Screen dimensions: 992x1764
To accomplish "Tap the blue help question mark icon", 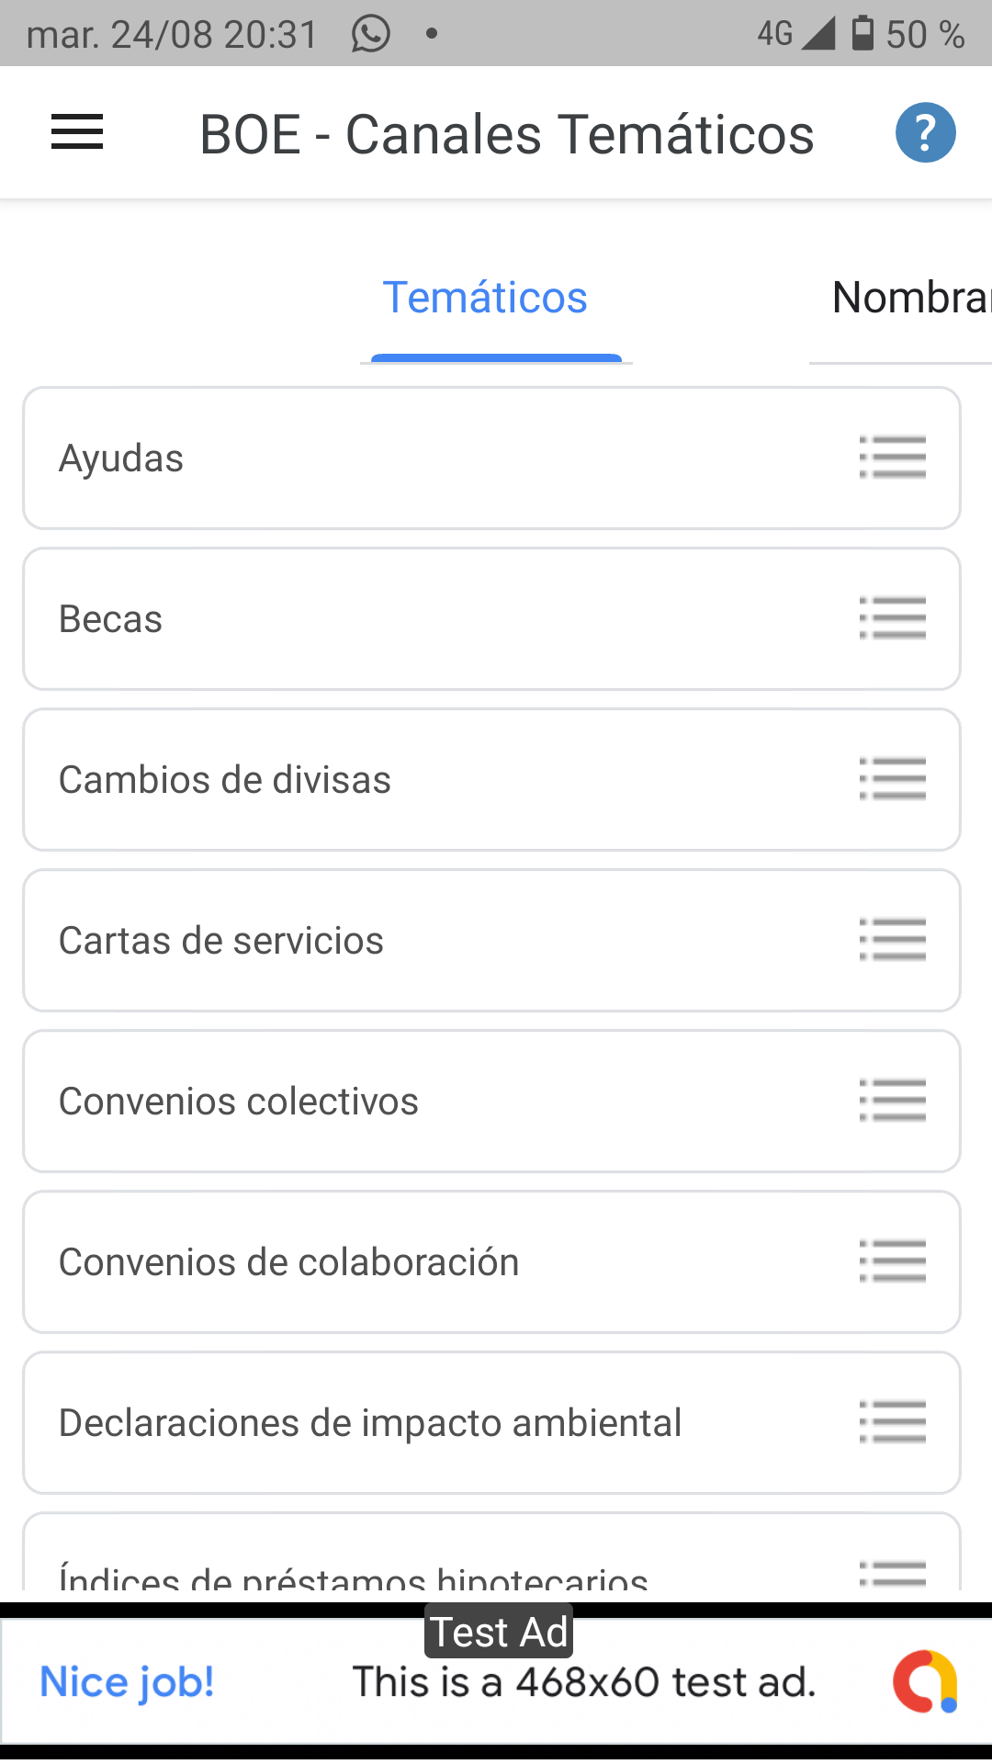I will (x=925, y=132).
